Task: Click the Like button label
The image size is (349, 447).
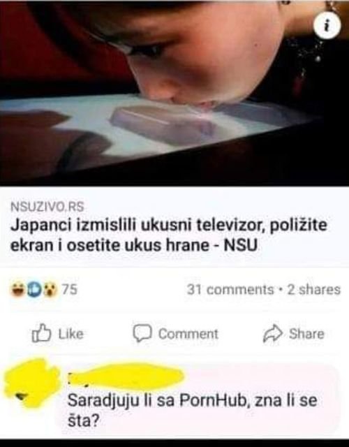Action: pos(71,334)
